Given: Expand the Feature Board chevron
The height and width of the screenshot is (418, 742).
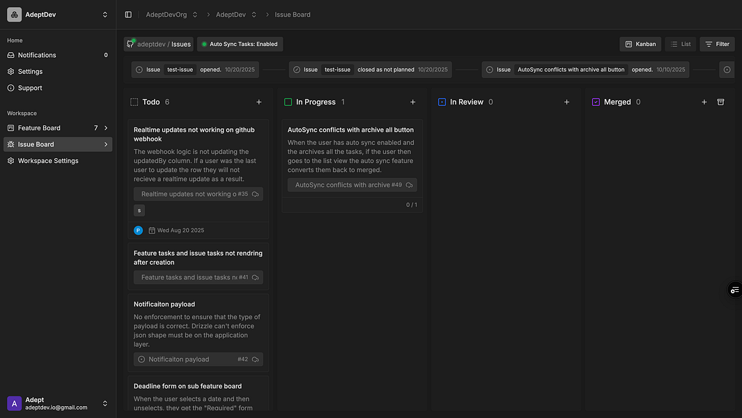Looking at the screenshot, I should pos(106,128).
